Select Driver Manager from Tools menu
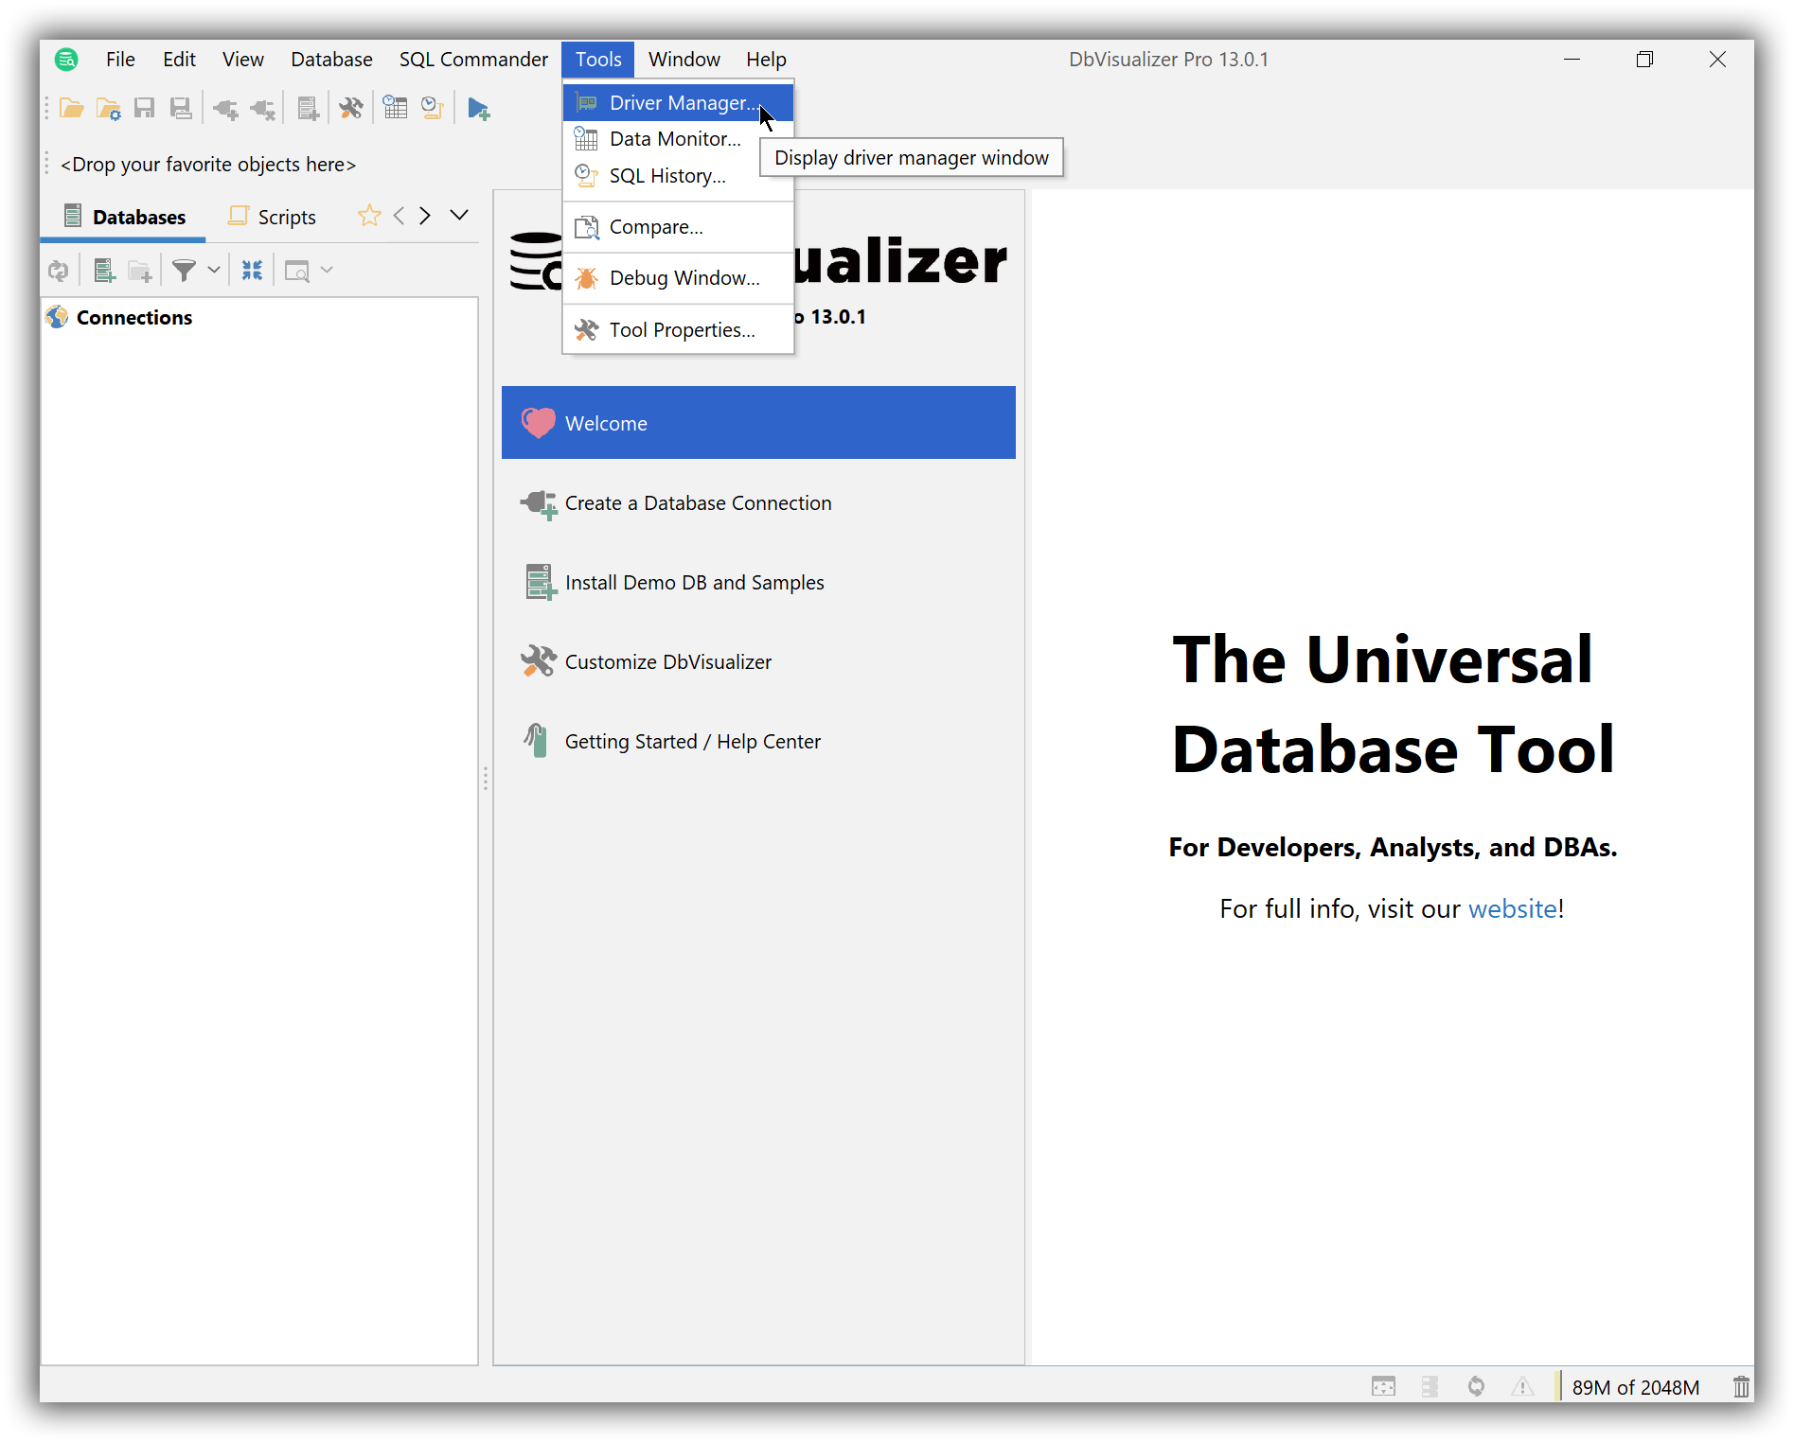Screen dimensions: 1794x1442 pos(682,102)
